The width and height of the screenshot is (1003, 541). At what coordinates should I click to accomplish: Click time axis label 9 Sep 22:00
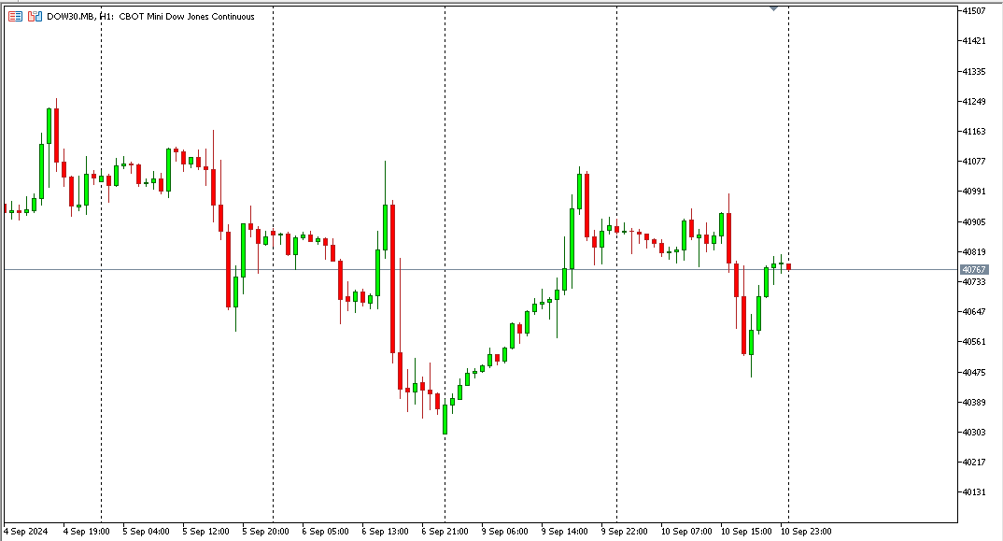pyautogui.click(x=625, y=532)
